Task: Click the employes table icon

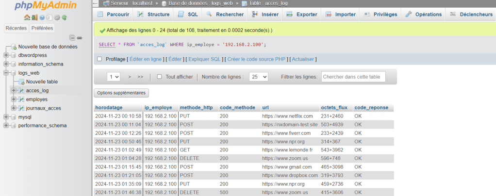Action: point(21,99)
